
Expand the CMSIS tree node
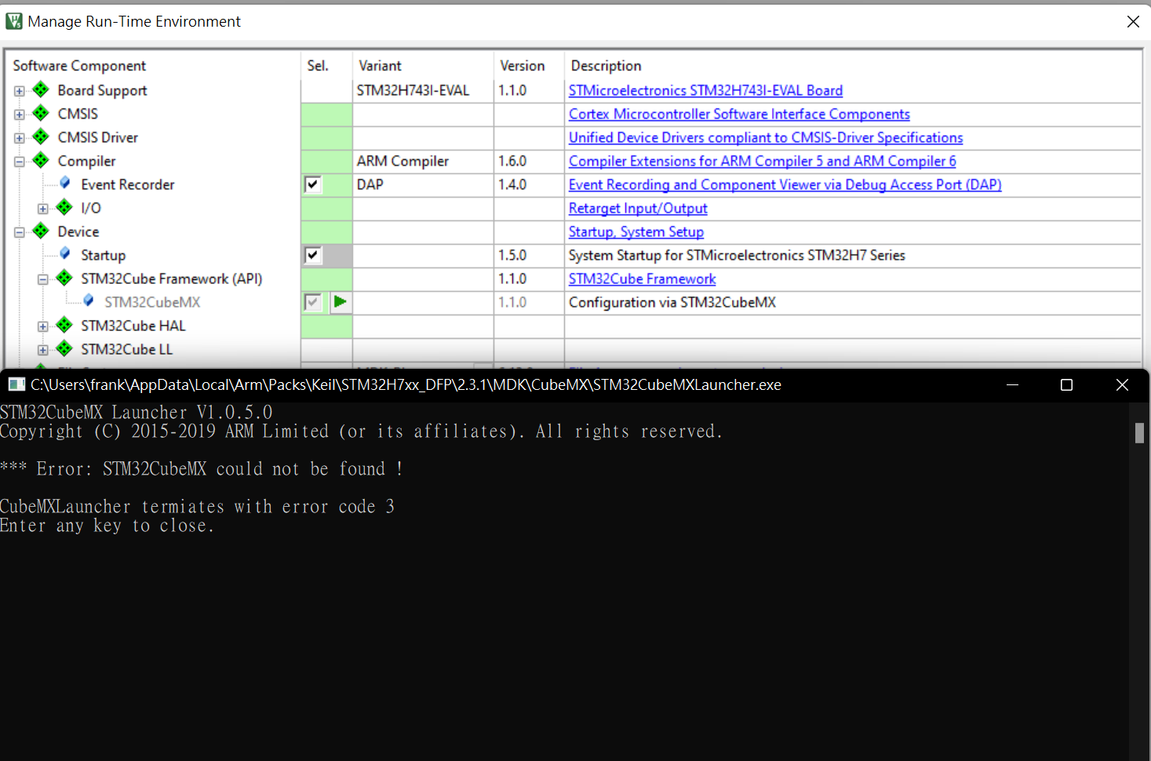19,115
